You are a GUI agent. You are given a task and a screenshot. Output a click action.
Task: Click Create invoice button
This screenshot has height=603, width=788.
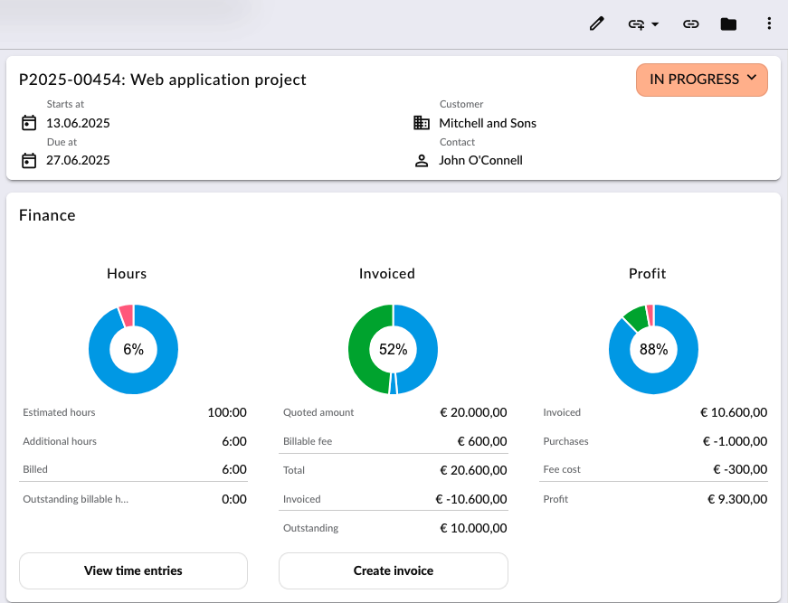coord(394,570)
